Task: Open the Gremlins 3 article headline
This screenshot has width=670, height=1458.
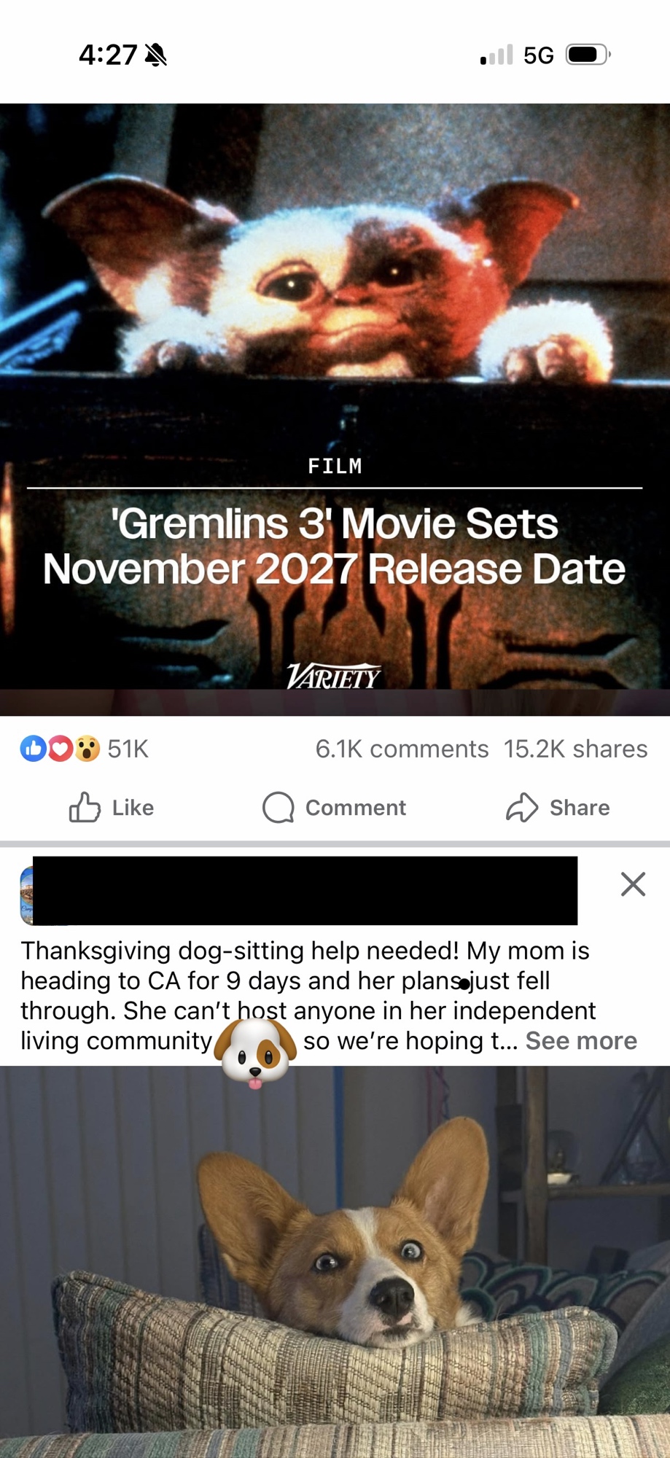Action: (335, 546)
